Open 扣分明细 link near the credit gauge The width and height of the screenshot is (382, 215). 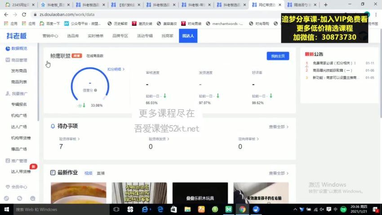116,69
